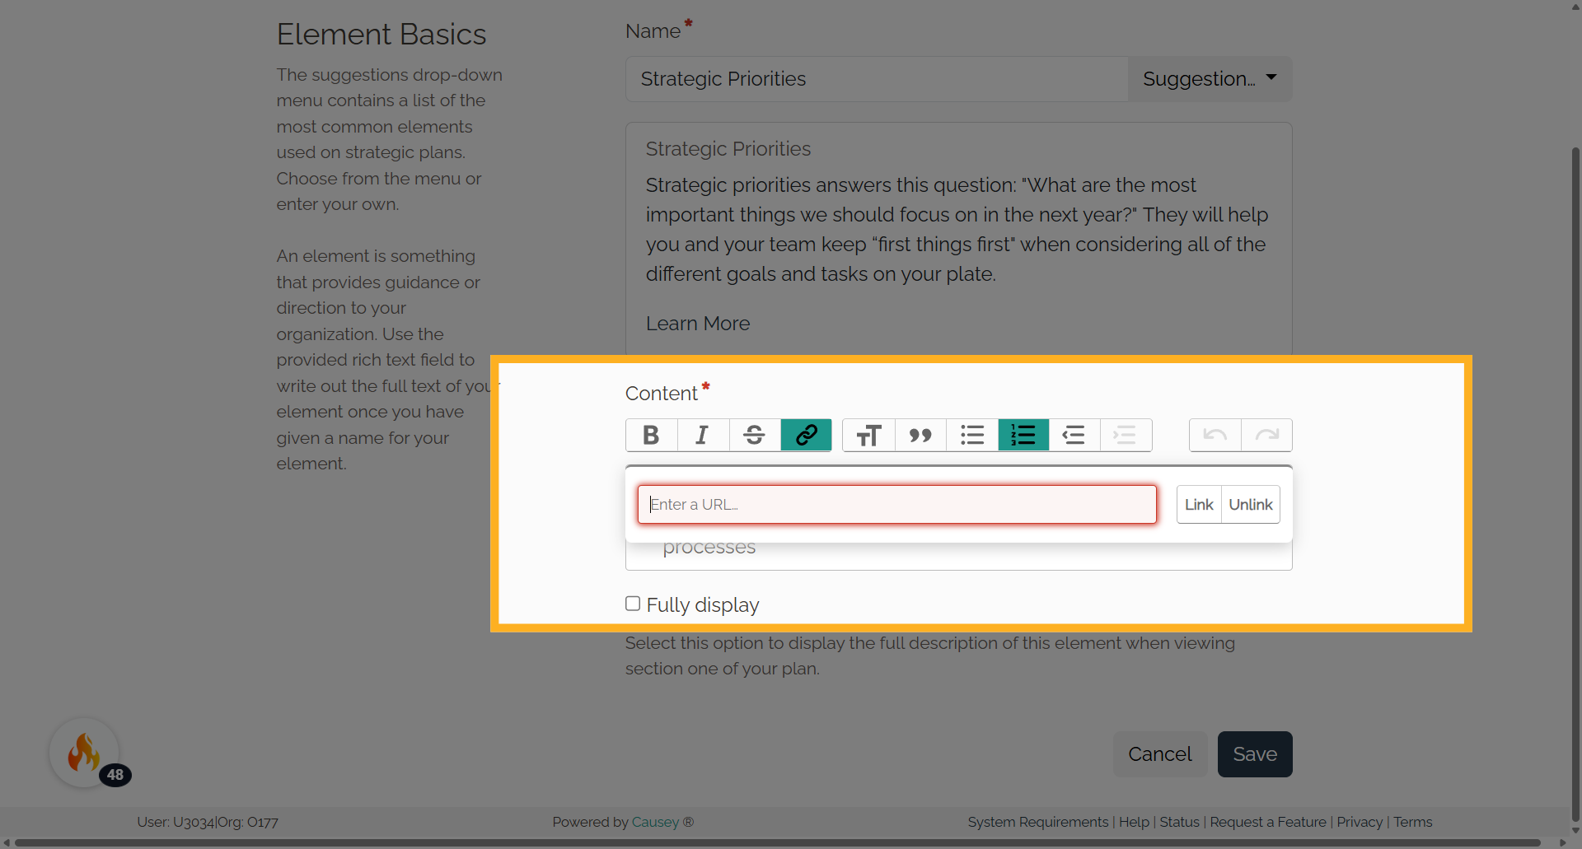Viewport: 1582px width, 849px height.
Task: Open the Learn More link
Action: [698, 324]
